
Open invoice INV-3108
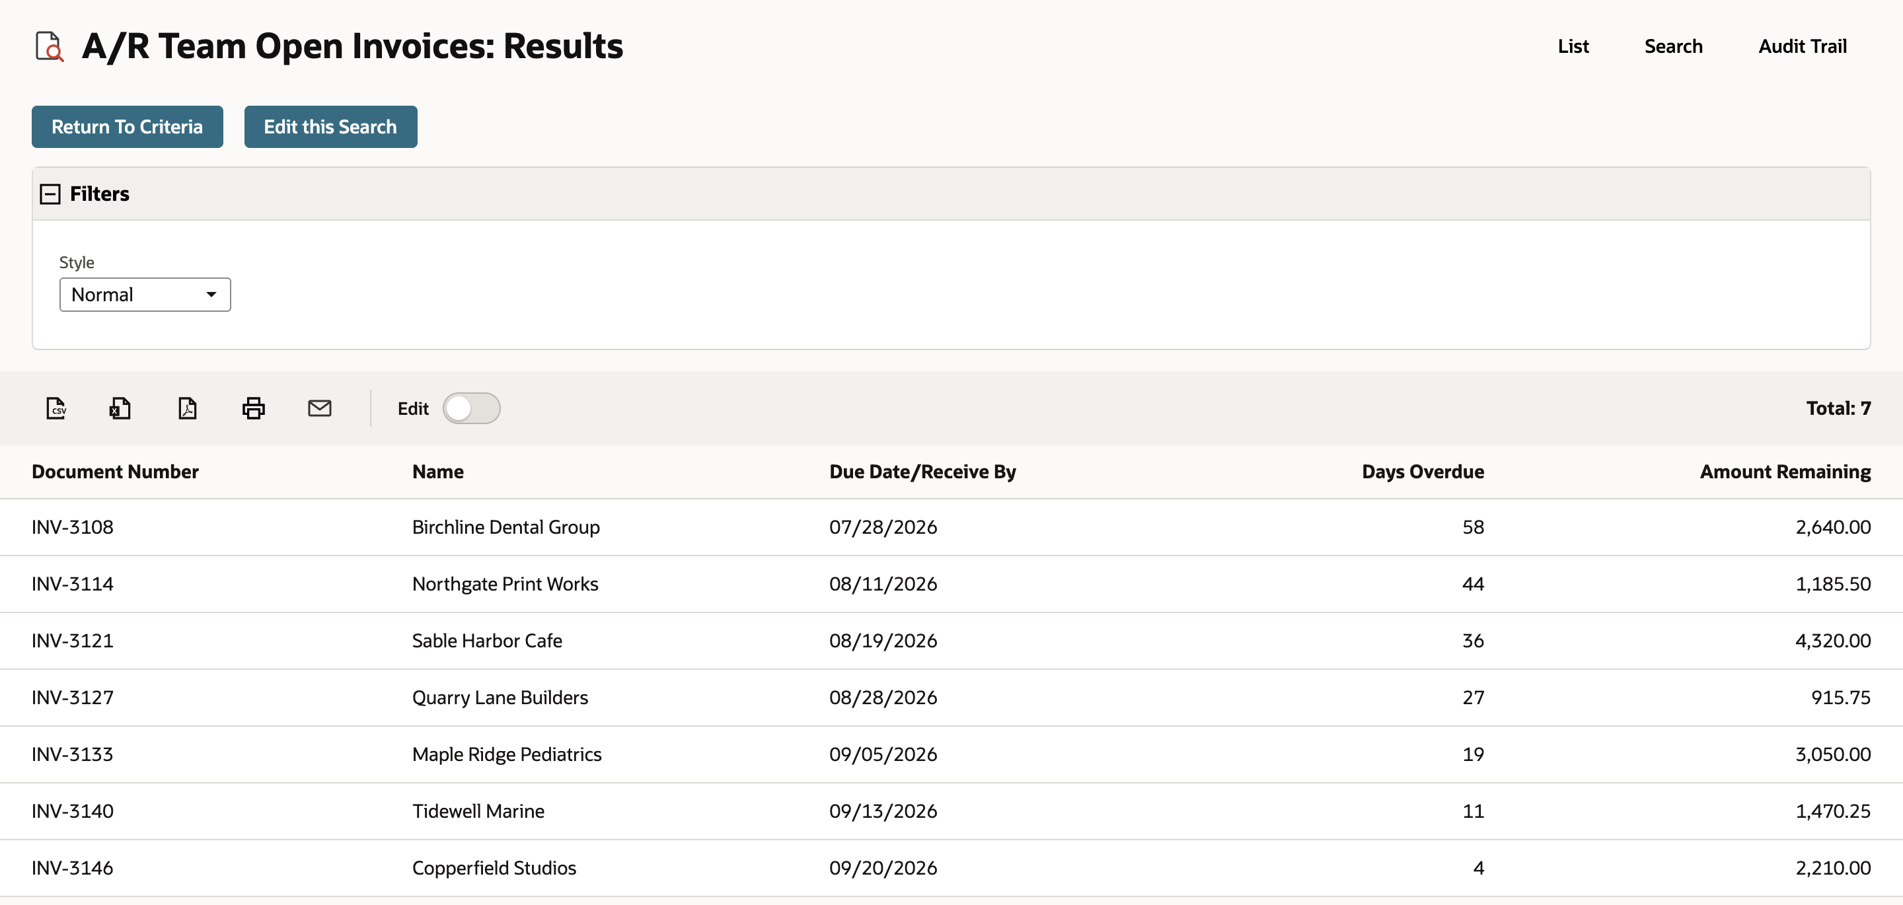(73, 526)
